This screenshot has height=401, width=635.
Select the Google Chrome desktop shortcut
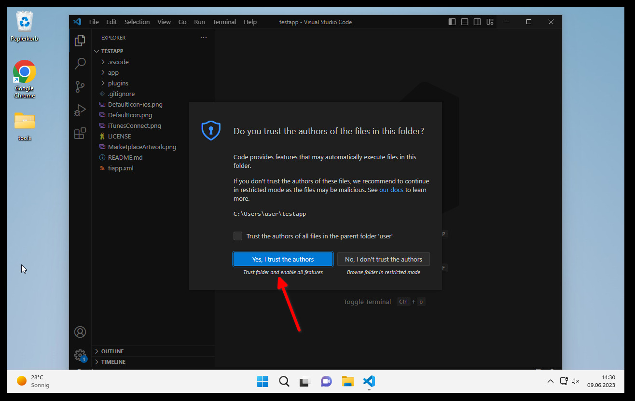click(25, 79)
